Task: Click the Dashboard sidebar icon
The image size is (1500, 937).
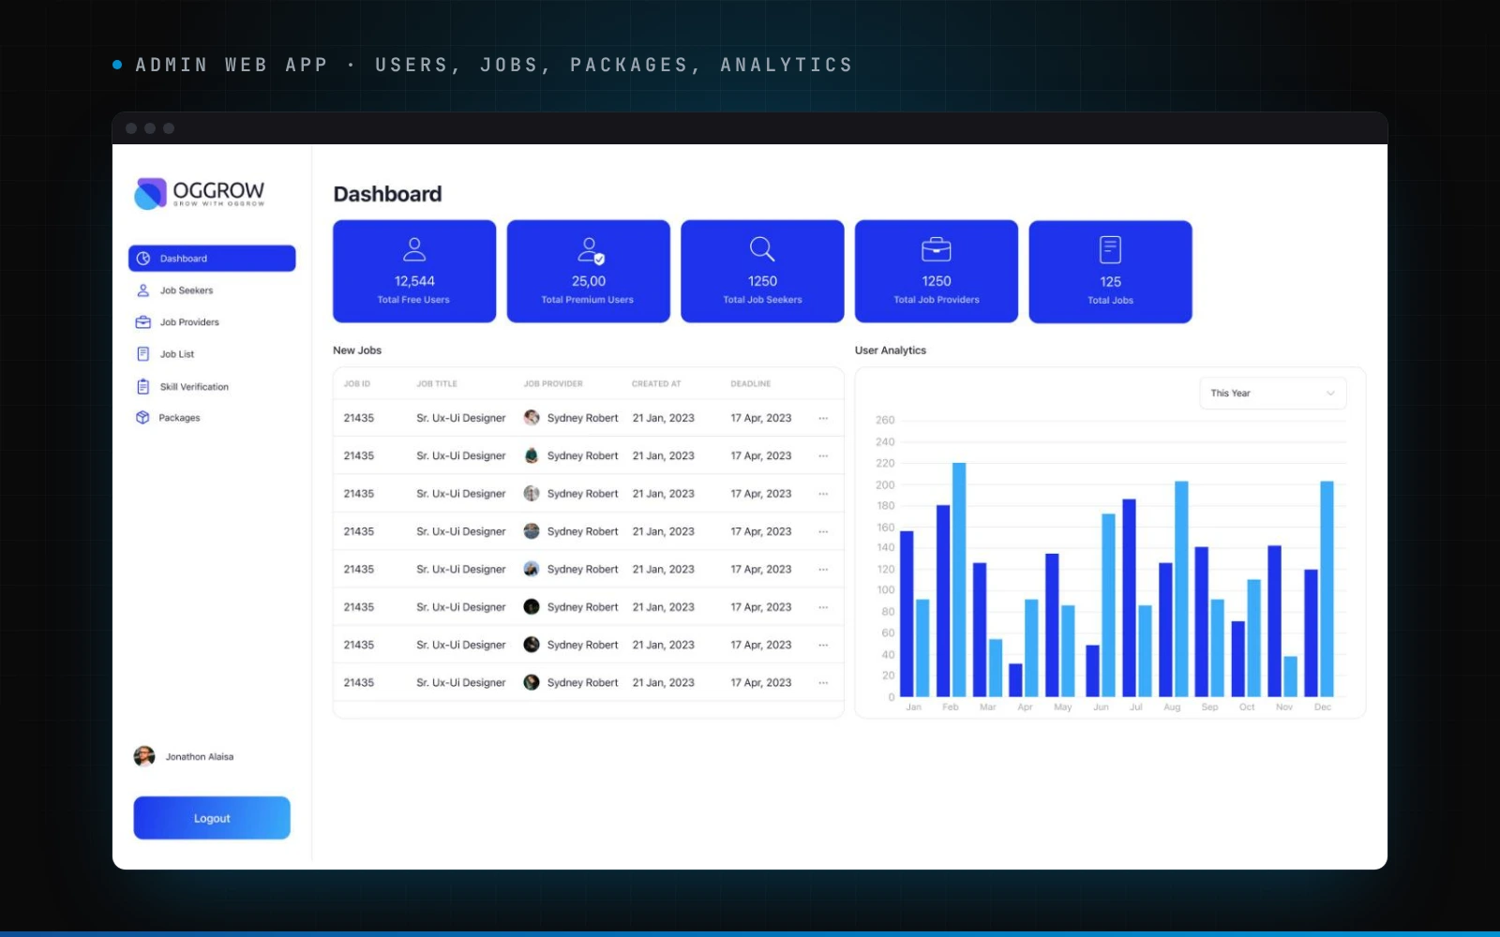Action: pos(143,259)
